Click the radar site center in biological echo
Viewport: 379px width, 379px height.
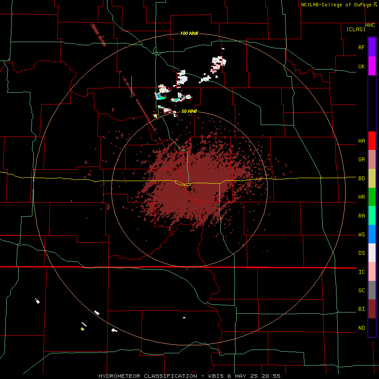pyautogui.click(x=189, y=188)
